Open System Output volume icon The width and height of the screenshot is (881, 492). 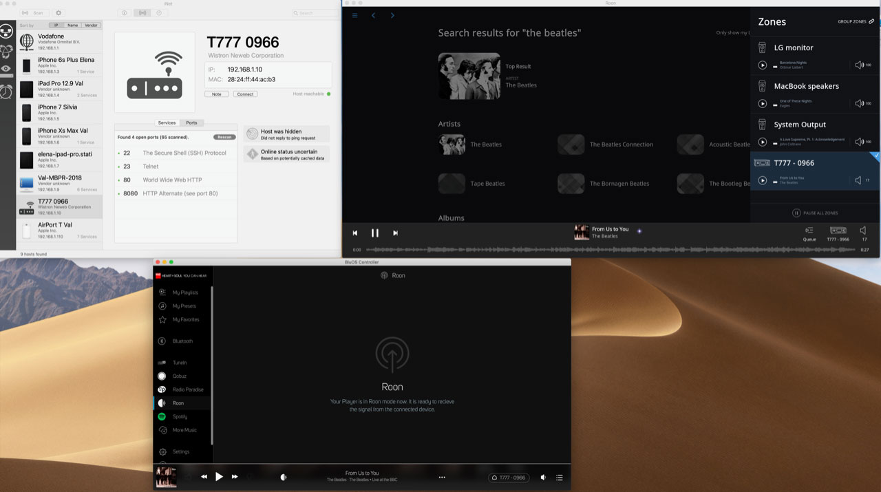(859, 142)
